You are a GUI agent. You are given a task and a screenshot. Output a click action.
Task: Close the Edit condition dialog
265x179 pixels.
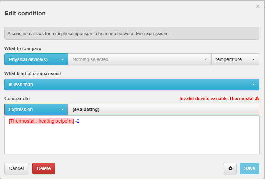tap(258, 6)
